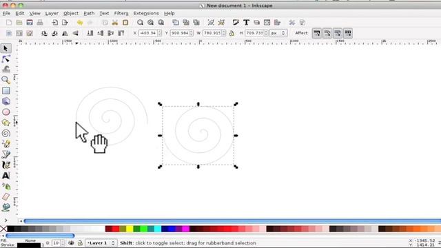
Task: Open the Text and Font dialog icon
Action: click(247, 23)
